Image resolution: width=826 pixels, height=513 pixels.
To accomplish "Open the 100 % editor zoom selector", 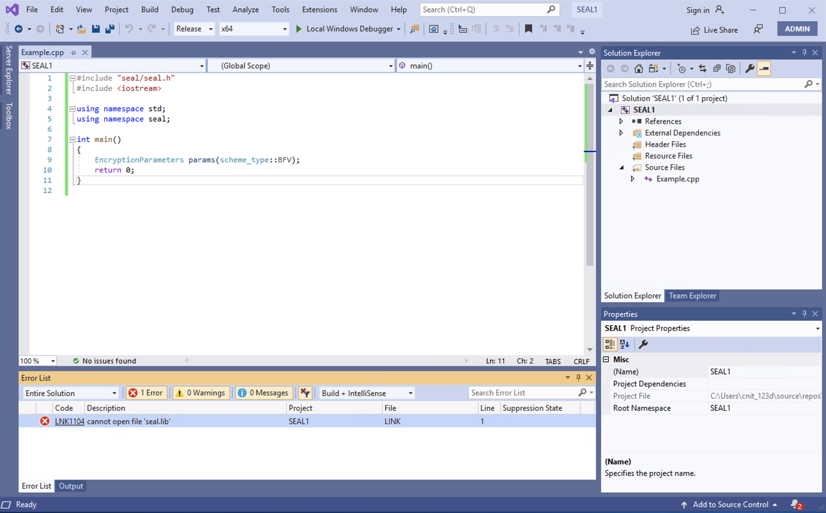I will click(38, 361).
